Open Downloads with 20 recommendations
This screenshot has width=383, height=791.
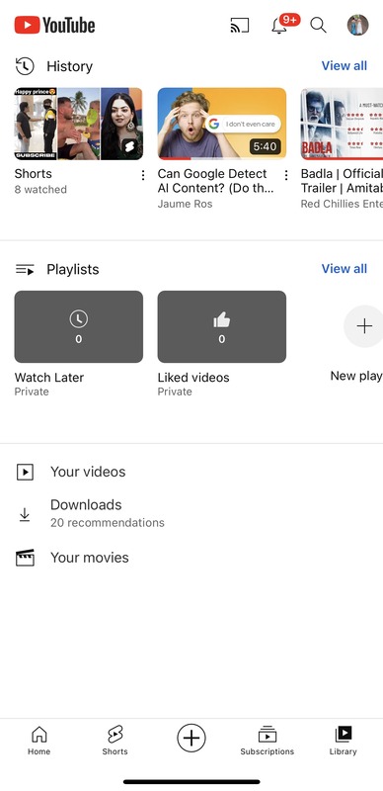pyautogui.click(x=191, y=513)
